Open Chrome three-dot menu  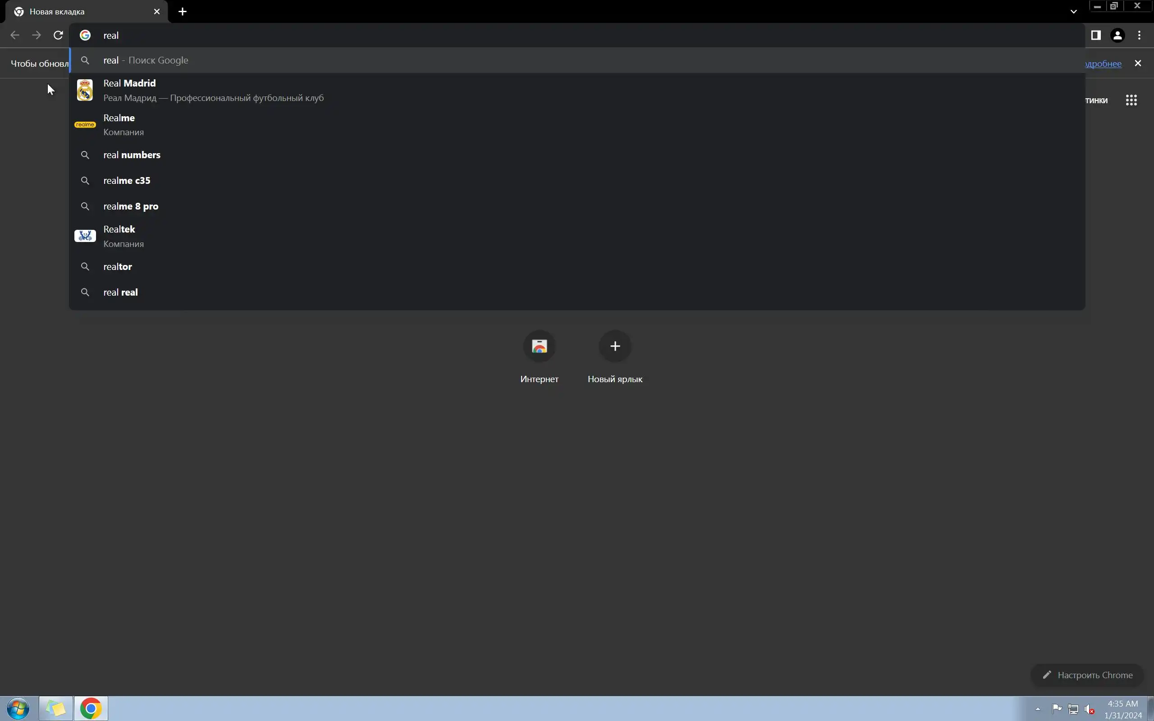1139,35
